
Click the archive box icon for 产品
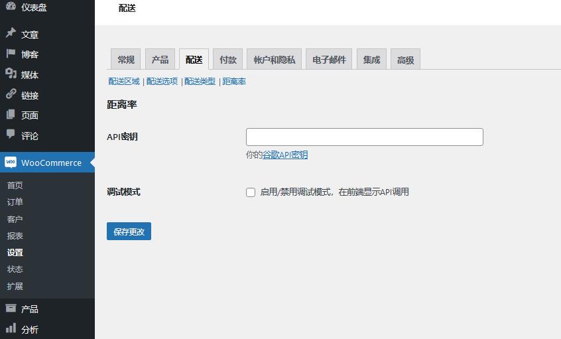coord(11,308)
